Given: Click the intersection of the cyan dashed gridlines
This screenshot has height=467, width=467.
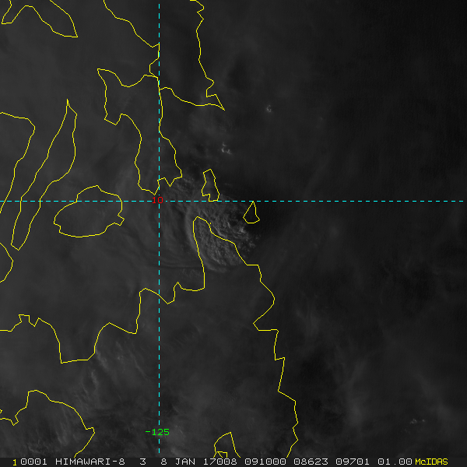Looking at the screenshot, I should pos(159,201).
